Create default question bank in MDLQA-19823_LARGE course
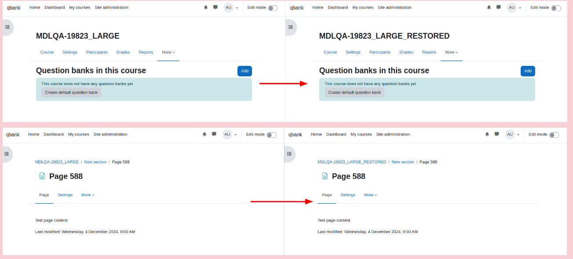The image size is (573, 259). point(72,92)
